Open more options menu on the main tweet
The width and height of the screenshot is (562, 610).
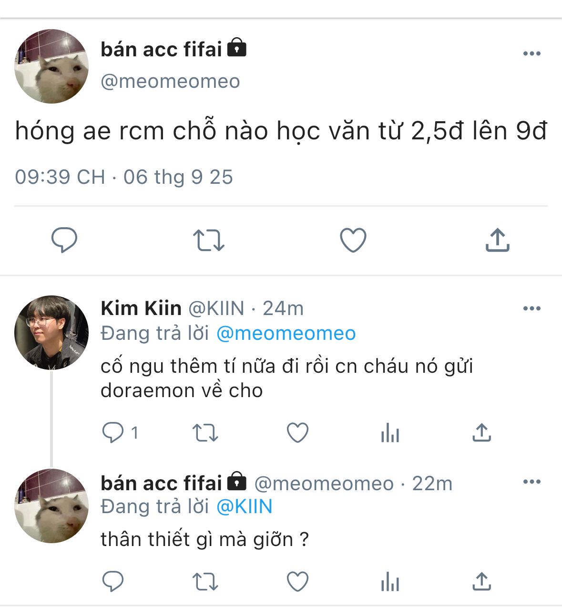(532, 53)
